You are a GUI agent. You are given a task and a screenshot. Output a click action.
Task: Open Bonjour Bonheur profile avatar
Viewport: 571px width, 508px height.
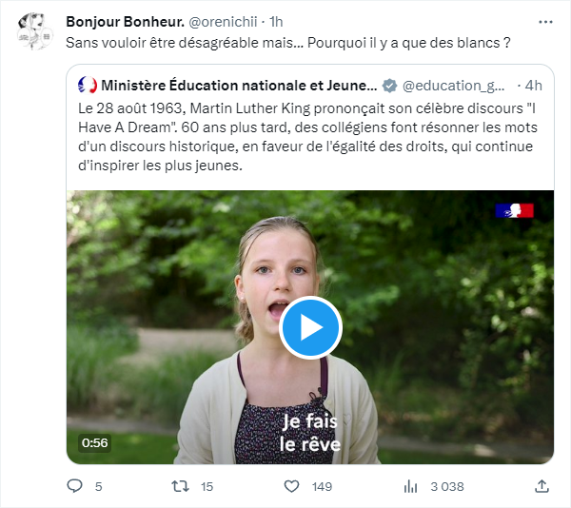point(36,31)
